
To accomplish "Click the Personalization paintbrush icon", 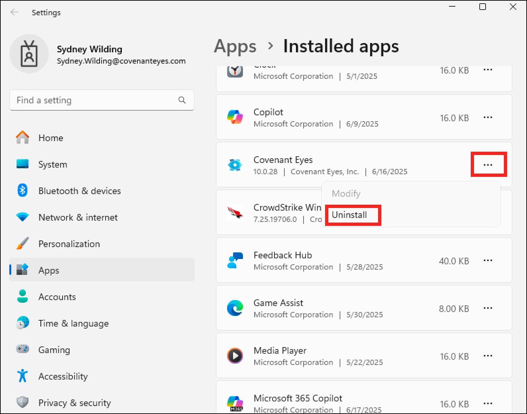I will point(23,243).
